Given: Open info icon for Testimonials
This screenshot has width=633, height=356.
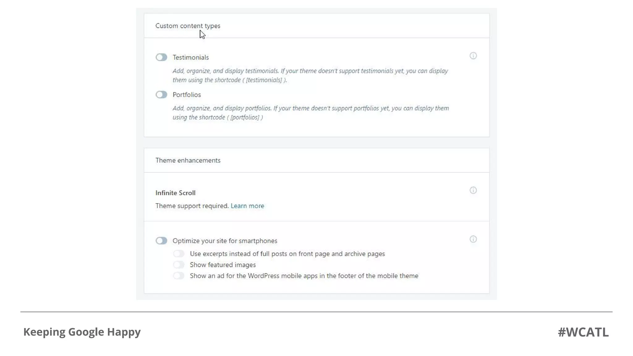Looking at the screenshot, I should coord(473,56).
